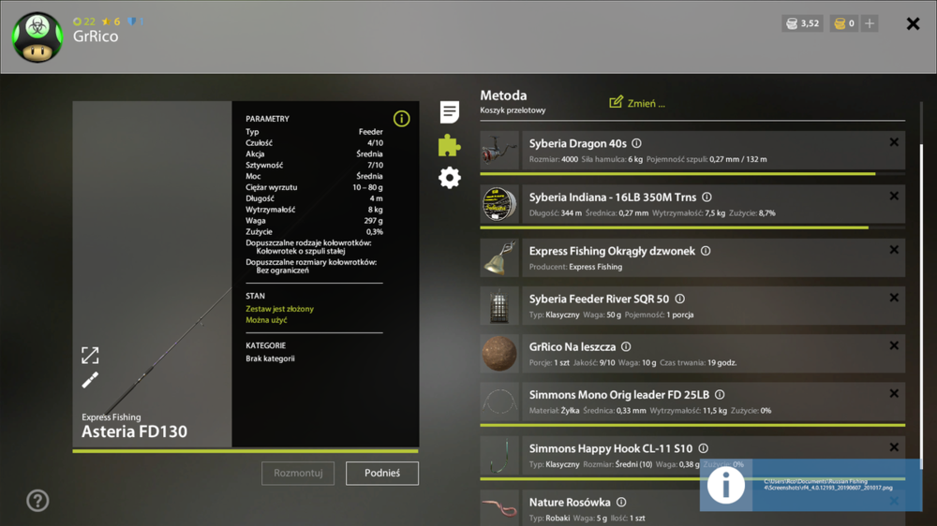Click the Brak kategorii text
Screen dimensions: 937x526
coord(270,358)
